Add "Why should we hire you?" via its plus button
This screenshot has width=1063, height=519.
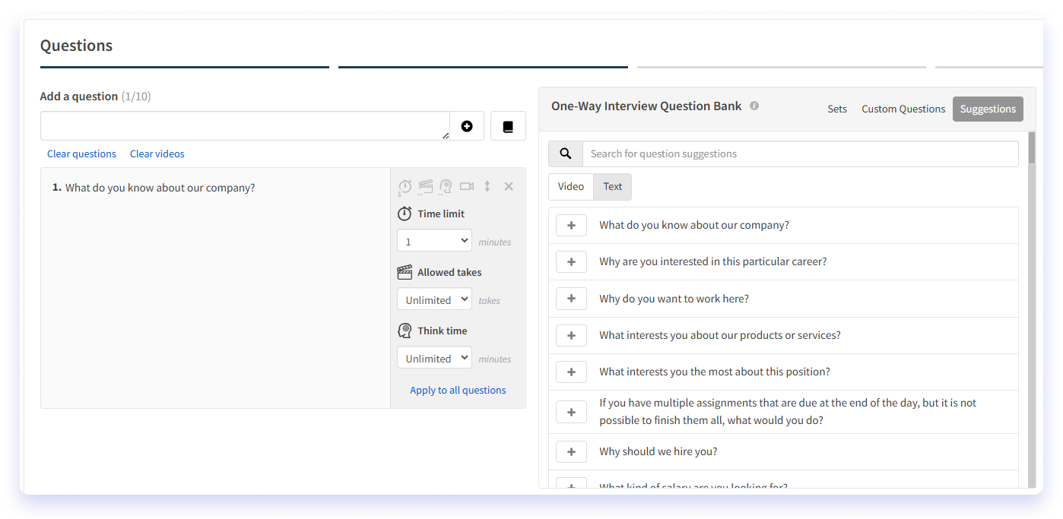pyautogui.click(x=571, y=451)
